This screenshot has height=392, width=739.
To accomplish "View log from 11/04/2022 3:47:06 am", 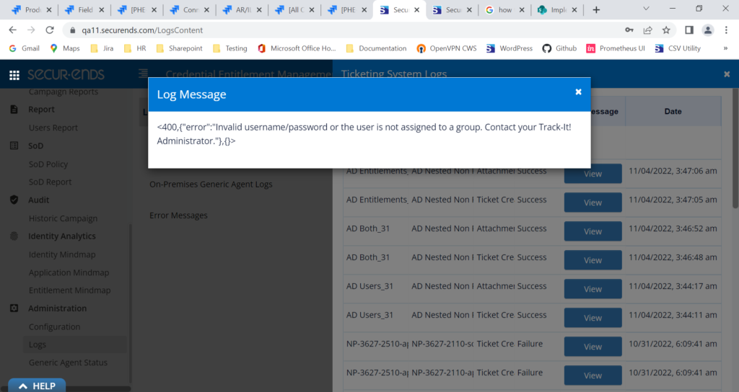I will (x=593, y=174).
